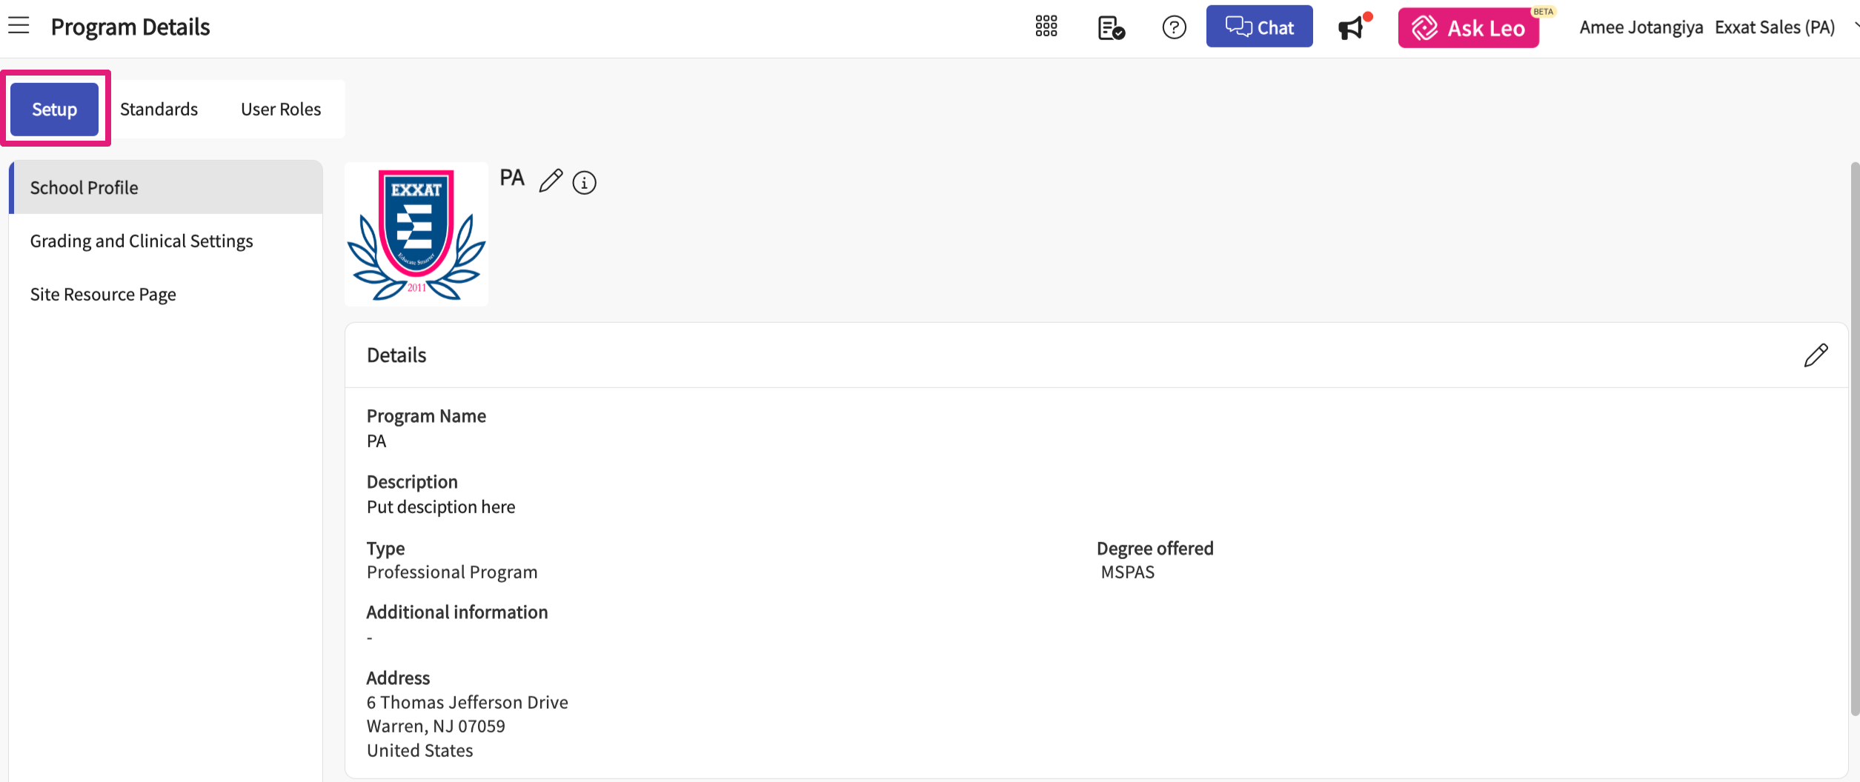Go to Site Resource Page
1860x782 pixels.
[103, 295]
